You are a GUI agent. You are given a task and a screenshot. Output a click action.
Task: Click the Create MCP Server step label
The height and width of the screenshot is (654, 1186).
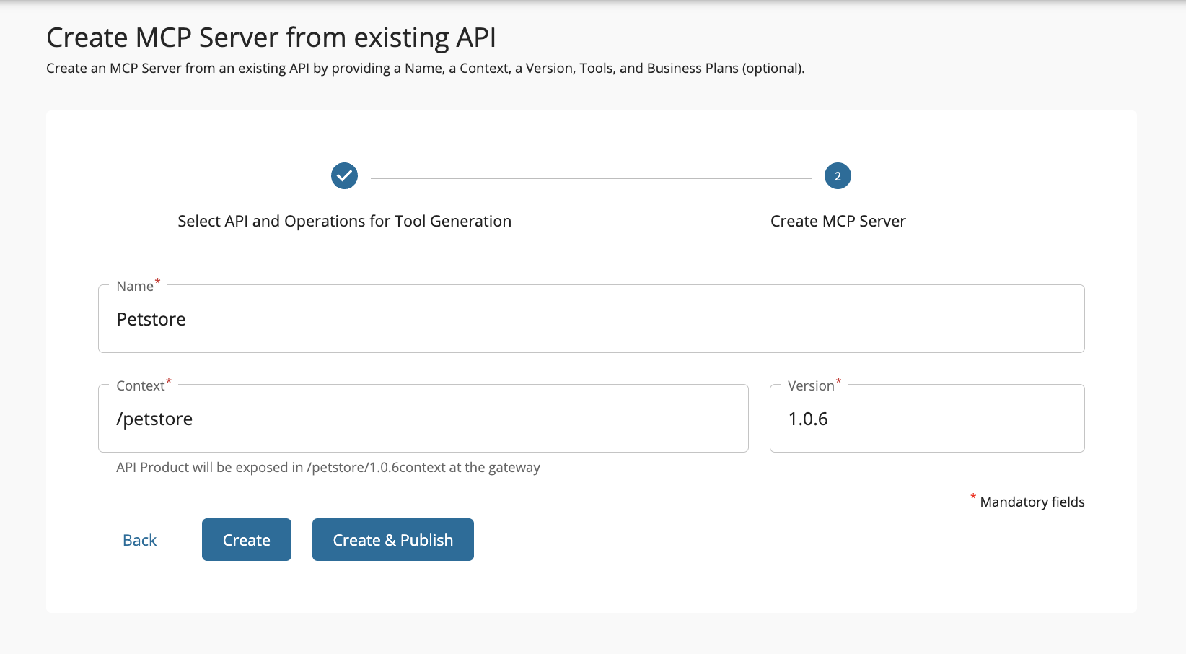[838, 221]
